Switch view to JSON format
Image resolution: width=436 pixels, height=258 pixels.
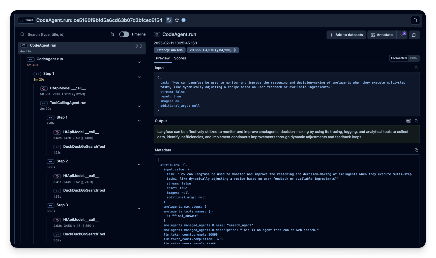pos(413,58)
